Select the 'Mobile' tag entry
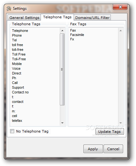Viewport: 136px width, 166px height. [x=17, y=64]
